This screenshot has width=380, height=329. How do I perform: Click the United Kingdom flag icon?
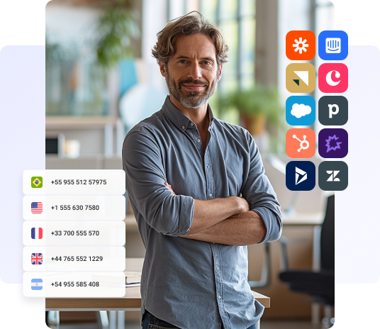[x=37, y=259]
